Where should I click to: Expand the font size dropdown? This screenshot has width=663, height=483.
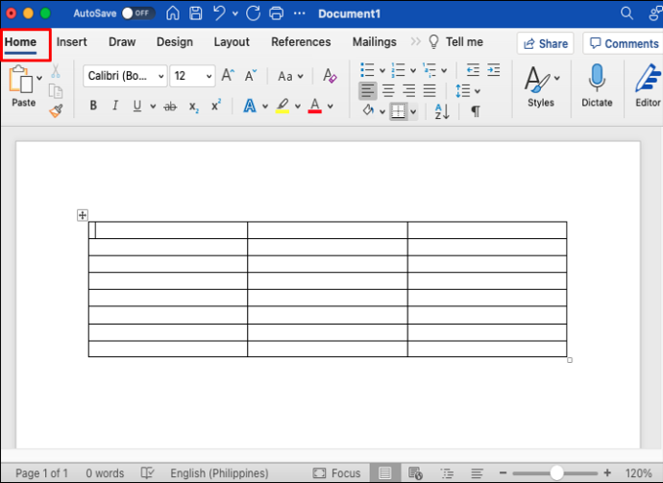192,76
